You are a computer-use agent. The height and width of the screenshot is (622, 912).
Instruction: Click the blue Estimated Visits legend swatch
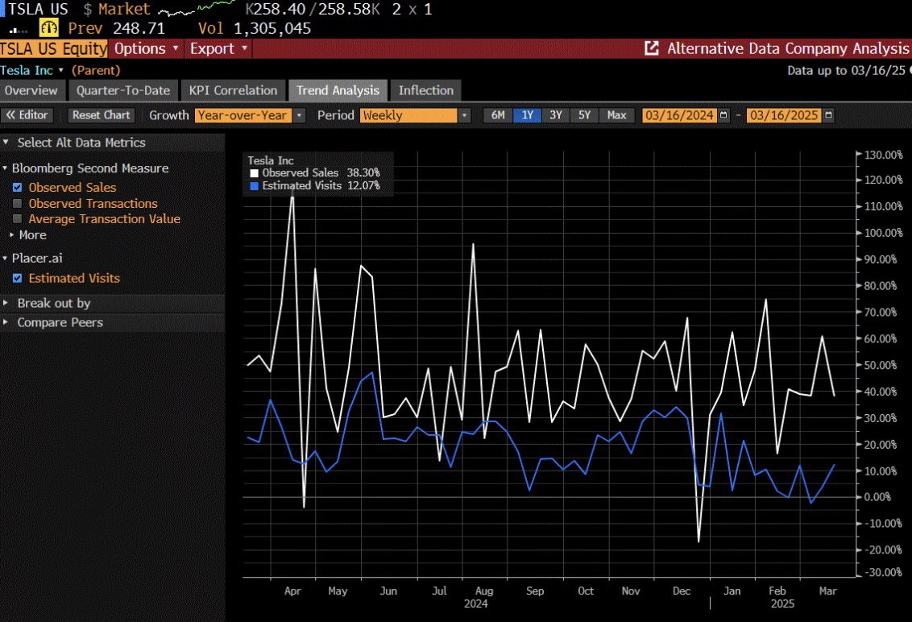(254, 186)
